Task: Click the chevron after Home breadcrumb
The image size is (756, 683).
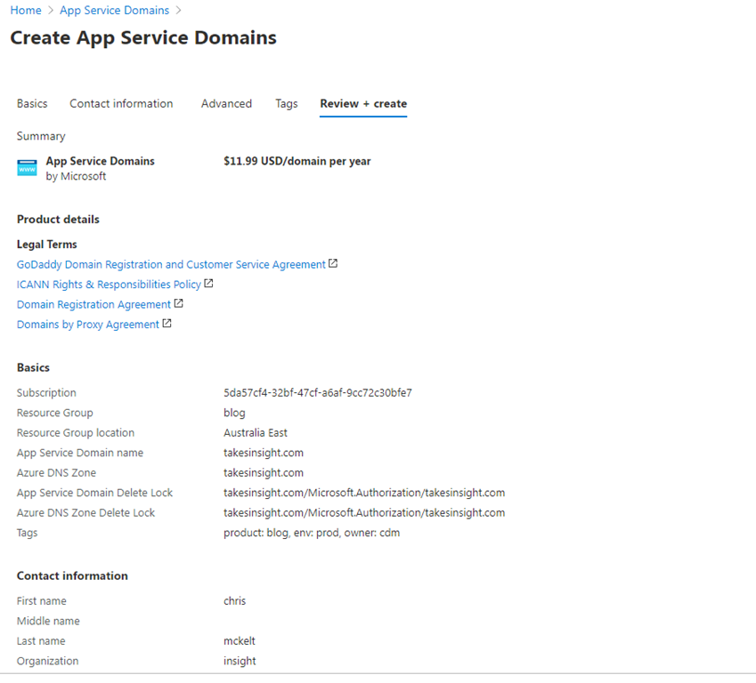Action: [x=51, y=11]
